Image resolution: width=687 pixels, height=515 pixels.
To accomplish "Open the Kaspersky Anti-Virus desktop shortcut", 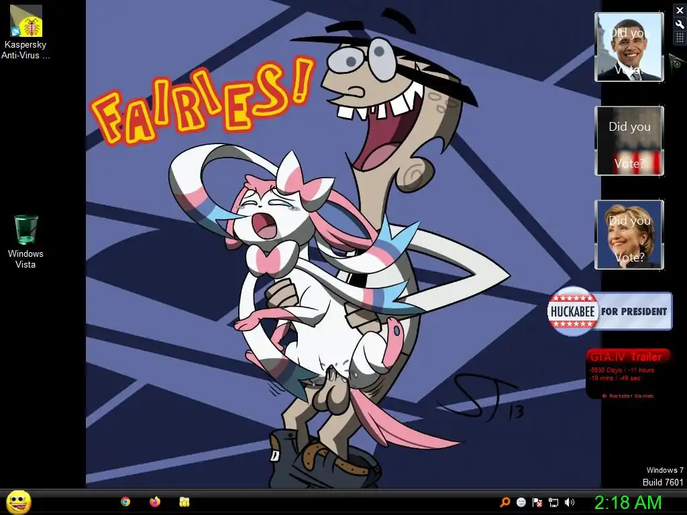I will pos(25,32).
